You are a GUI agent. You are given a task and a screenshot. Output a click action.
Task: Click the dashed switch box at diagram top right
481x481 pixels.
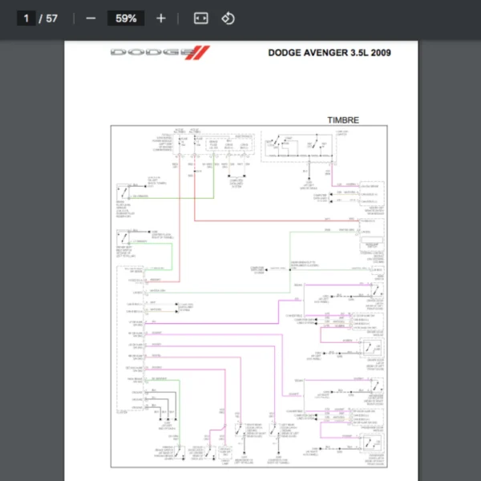coord(297,146)
